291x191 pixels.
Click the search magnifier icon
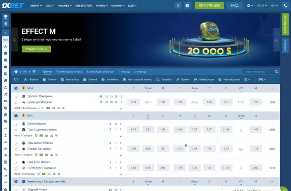point(276,72)
